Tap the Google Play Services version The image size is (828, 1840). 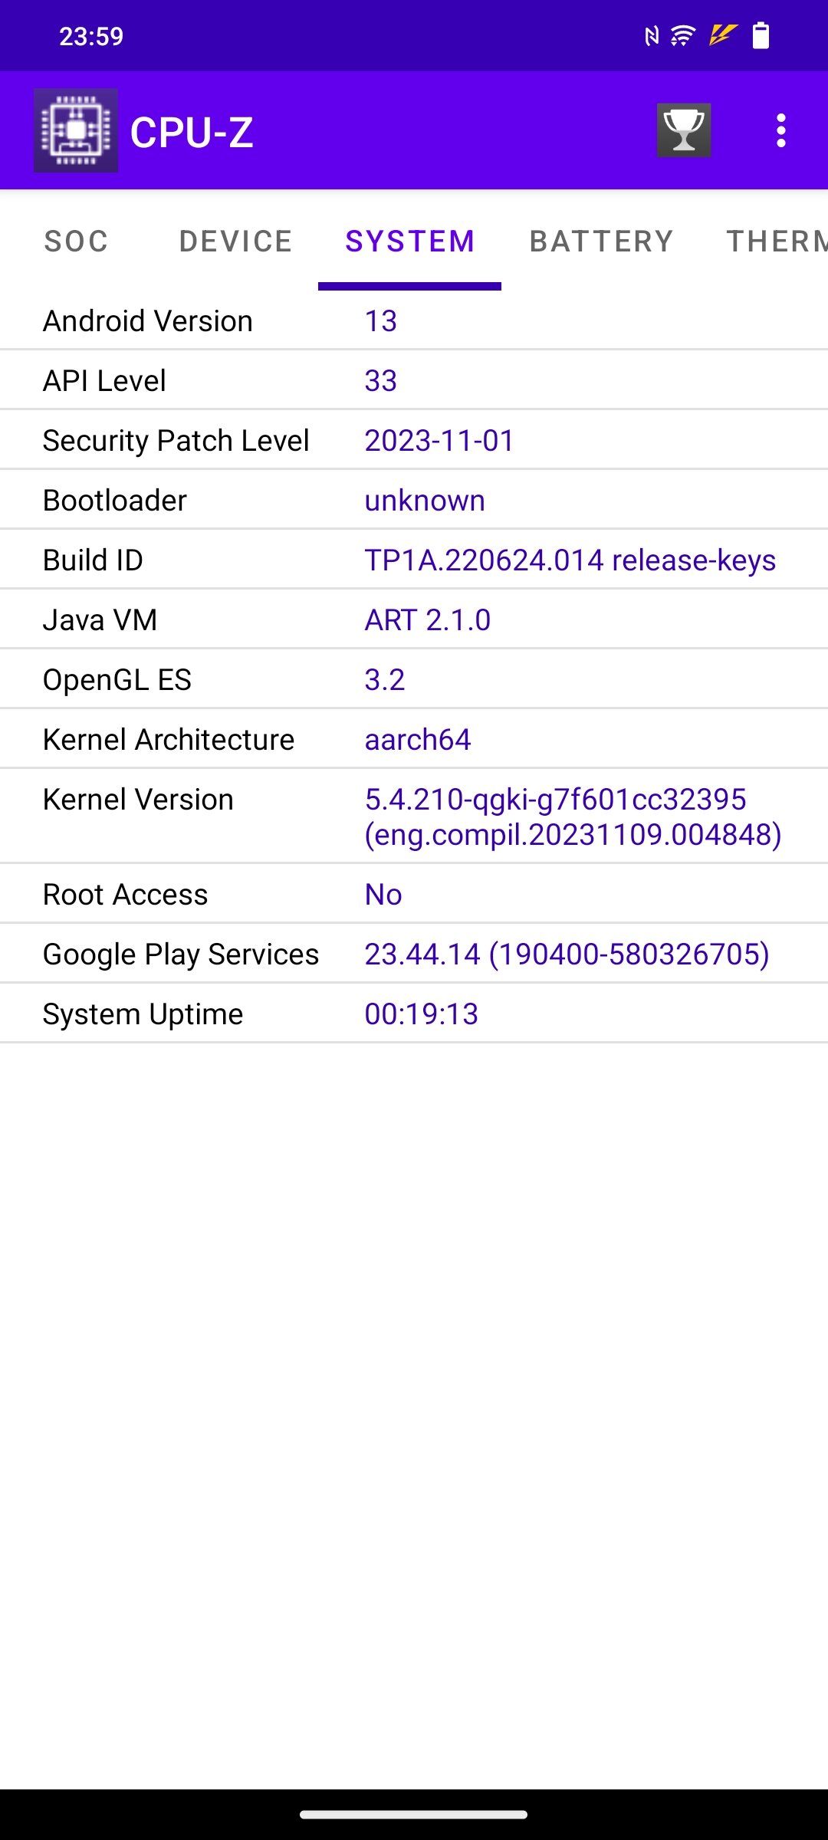(x=567, y=955)
